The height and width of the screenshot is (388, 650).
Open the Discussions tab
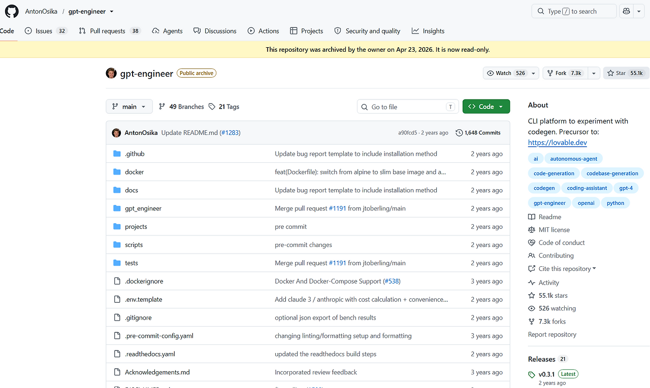pos(215,31)
